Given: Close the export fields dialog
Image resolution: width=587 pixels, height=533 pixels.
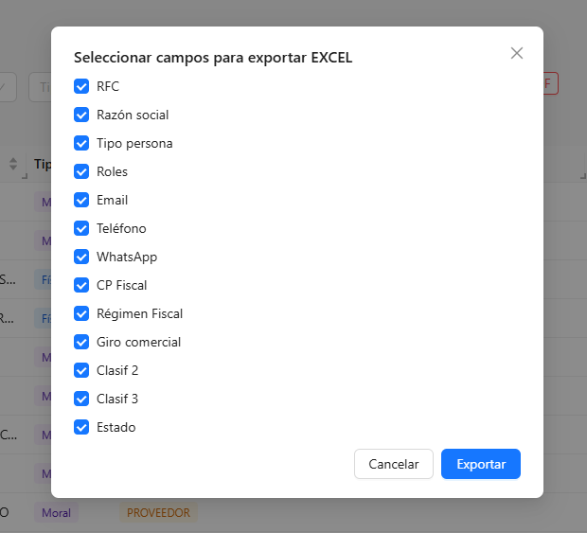Looking at the screenshot, I should [x=517, y=53].
